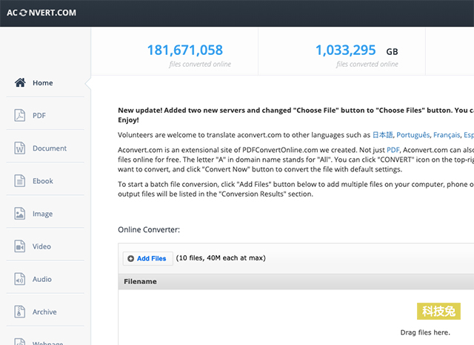Click the PDF file icon in sidebar
The image size is (474, 345).
pos(20,115)
